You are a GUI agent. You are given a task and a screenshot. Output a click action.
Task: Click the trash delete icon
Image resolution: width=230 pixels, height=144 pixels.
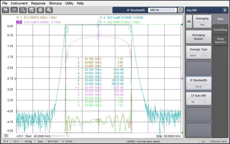click(x=40, y=10)
